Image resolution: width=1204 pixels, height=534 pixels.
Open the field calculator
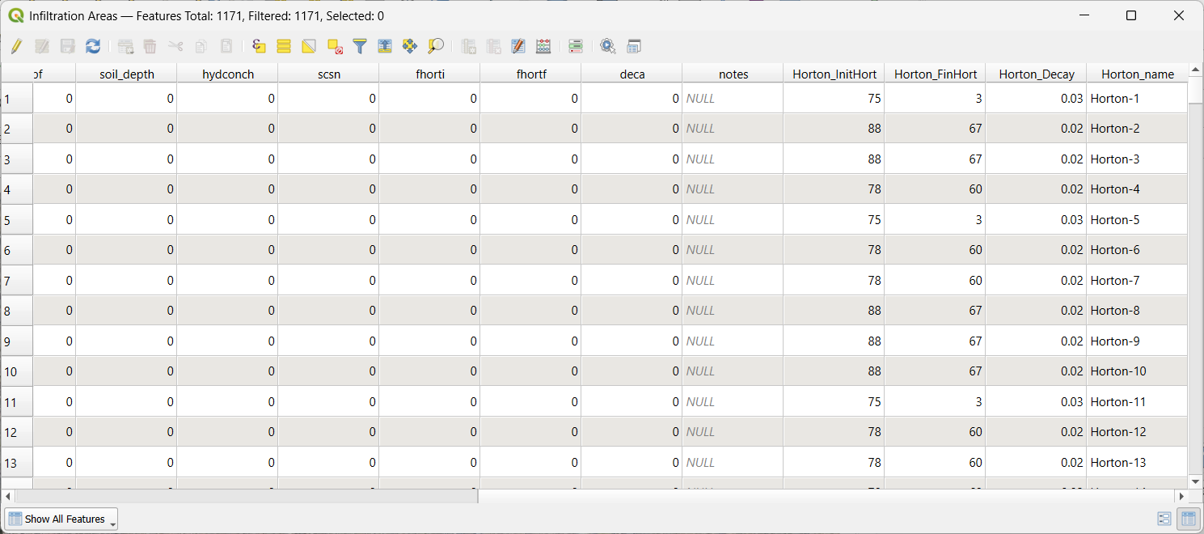pos(543,46)
